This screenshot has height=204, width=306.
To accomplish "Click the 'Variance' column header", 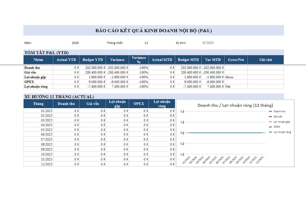I will pyautogui.click(x=117, y=60).
